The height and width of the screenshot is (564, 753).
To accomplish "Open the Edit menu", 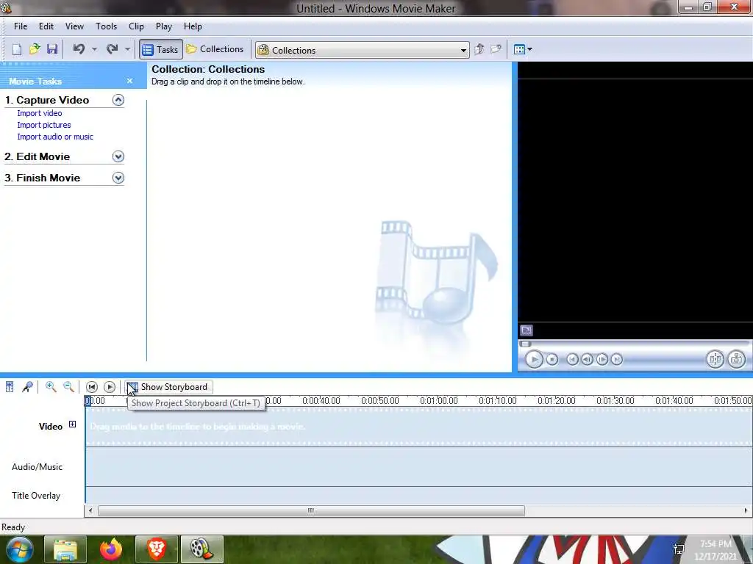I will pos(46,26).
